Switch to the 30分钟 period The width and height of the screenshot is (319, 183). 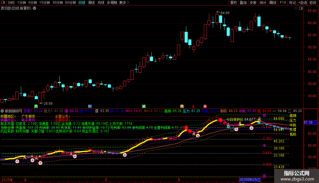[x=58, y=3]
